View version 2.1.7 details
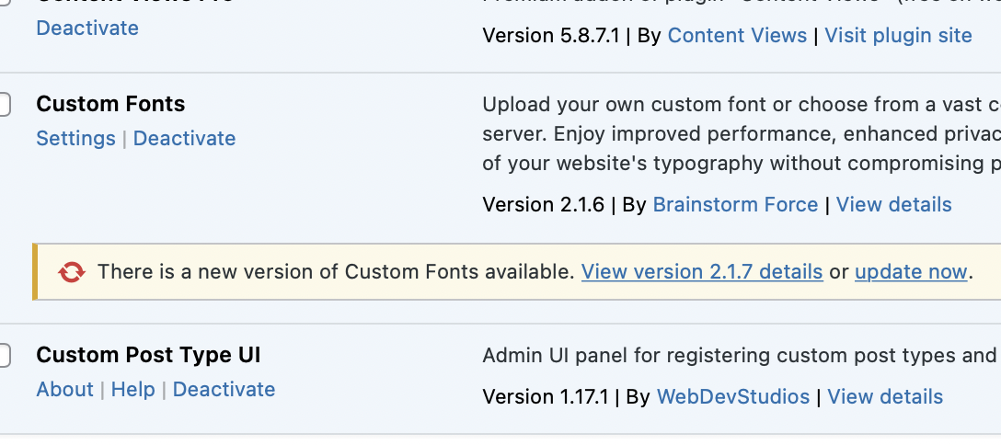 702,272
